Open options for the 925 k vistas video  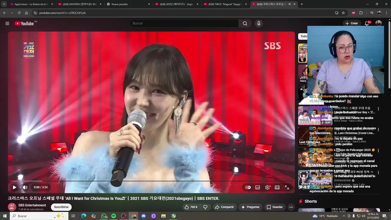tap(378, 109)
